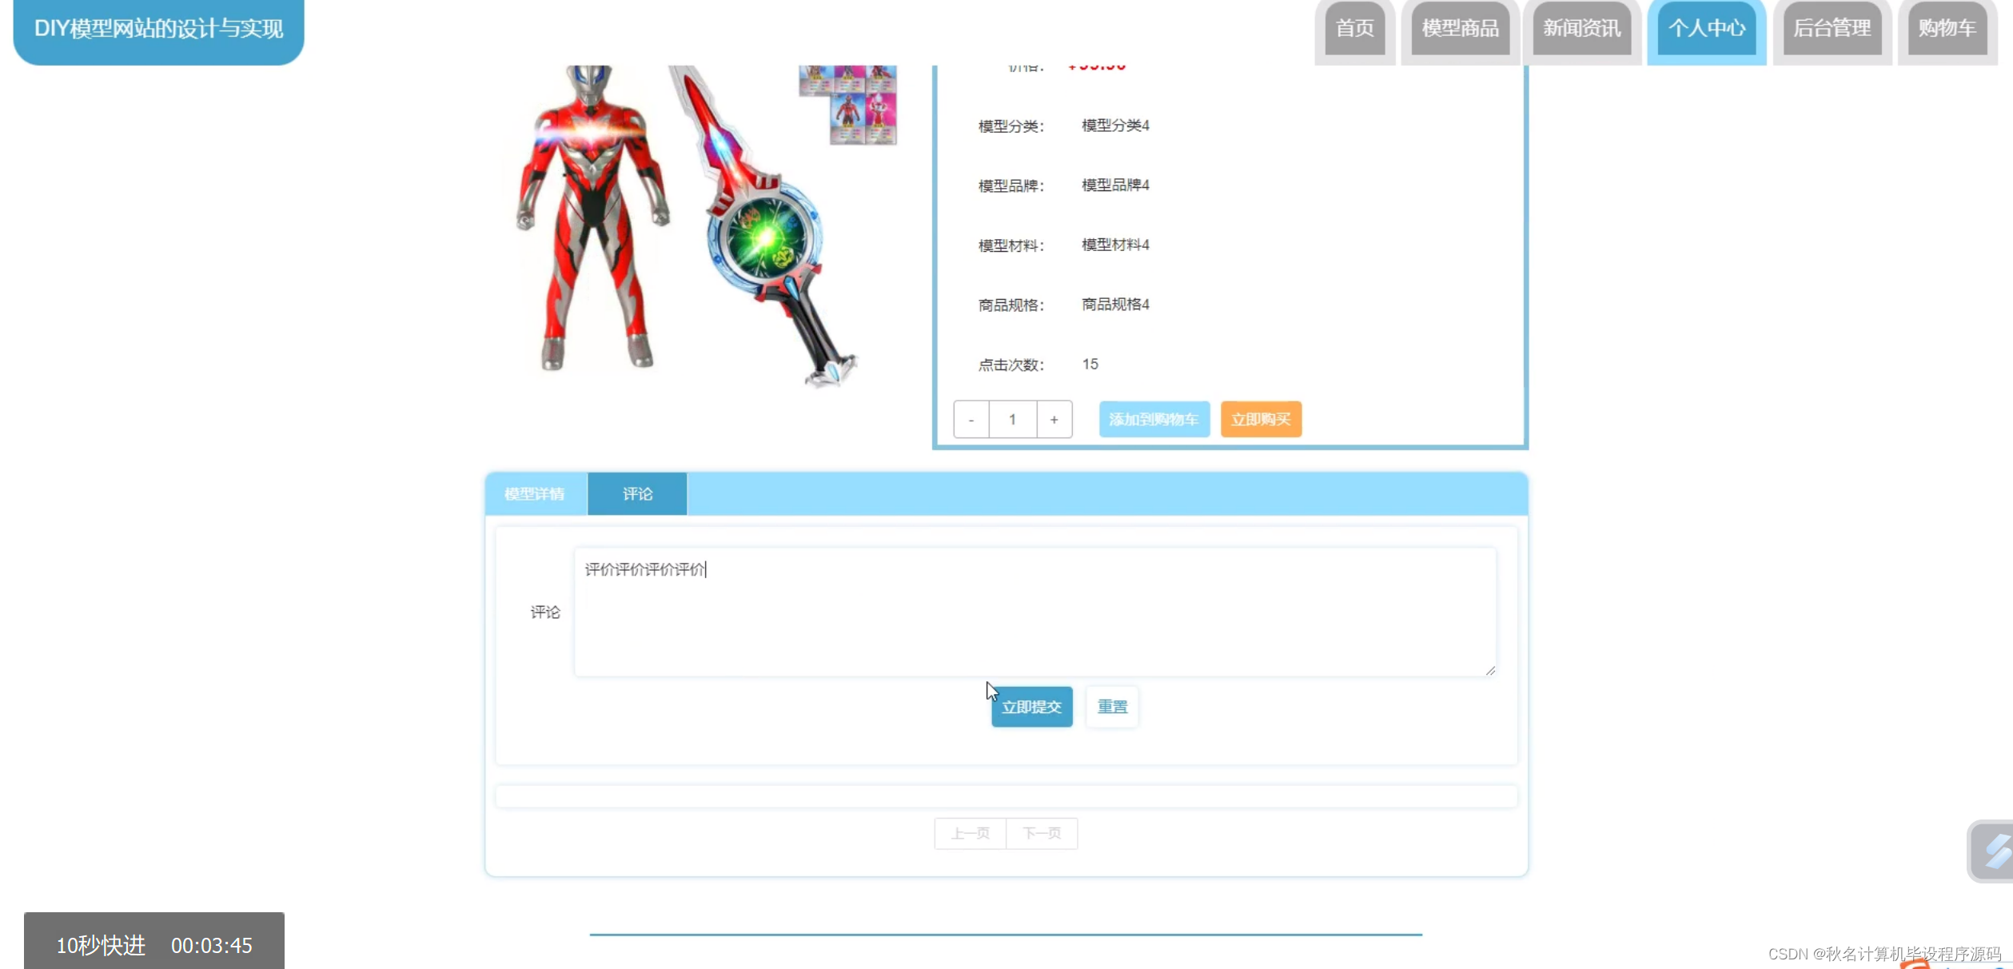Click the 模型材料4 value text
The image size is (2013, 969).
click(1115, 245)
